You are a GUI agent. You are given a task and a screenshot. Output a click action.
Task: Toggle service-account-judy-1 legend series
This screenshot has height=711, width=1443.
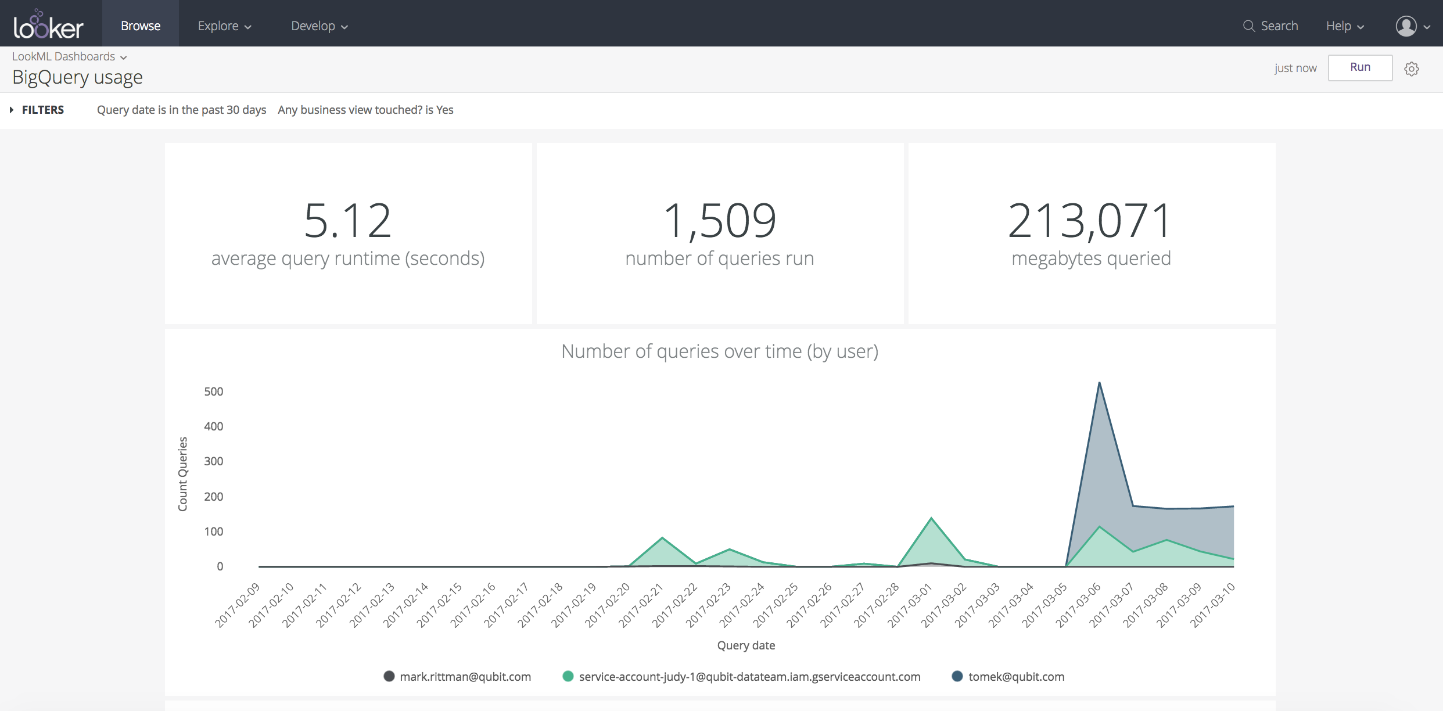click(742, 677)
